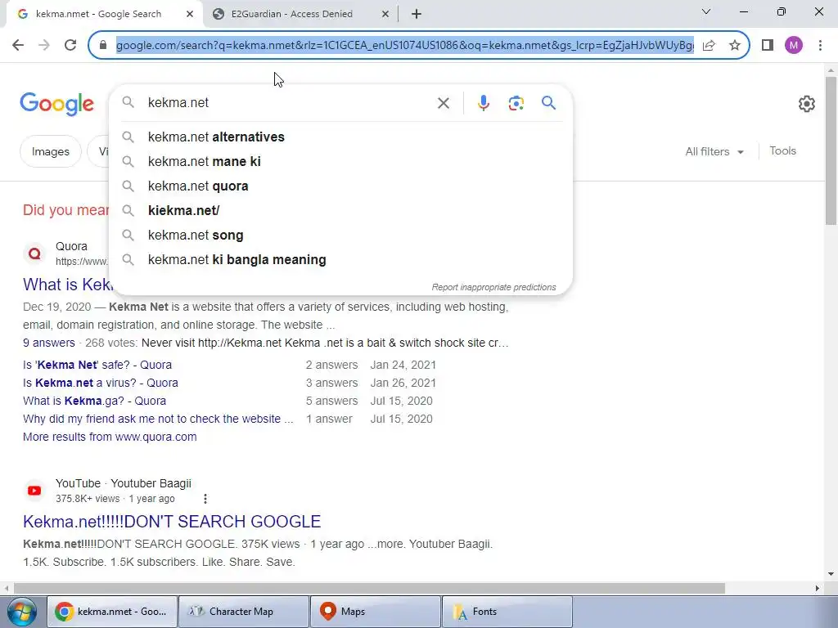This screenshot has width=838, height=628.
Task: Close the kekma.nmet Google Search tab
Action: (x=190, y=14)
